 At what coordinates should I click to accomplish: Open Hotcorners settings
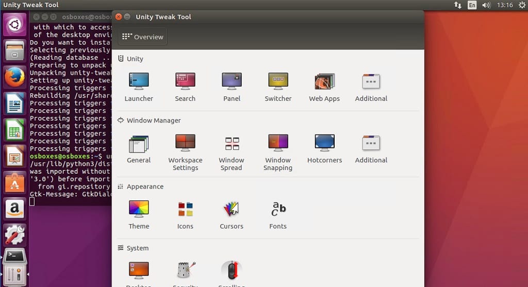click(x=324, y=149)
